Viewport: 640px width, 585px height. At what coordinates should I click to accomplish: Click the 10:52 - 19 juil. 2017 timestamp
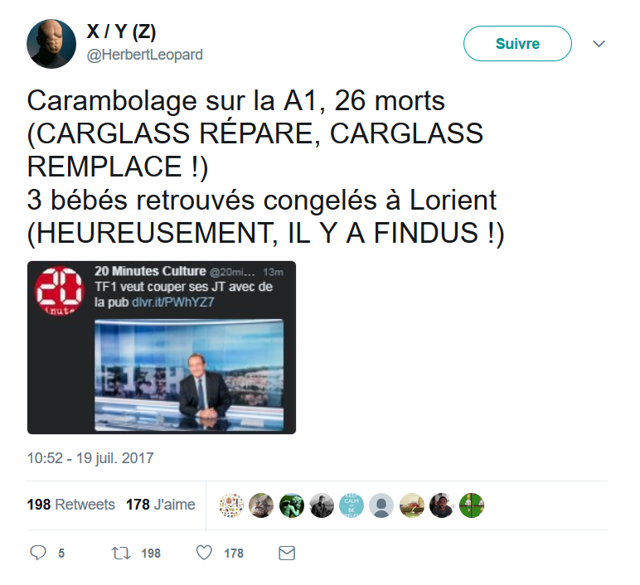pos(90,458)
